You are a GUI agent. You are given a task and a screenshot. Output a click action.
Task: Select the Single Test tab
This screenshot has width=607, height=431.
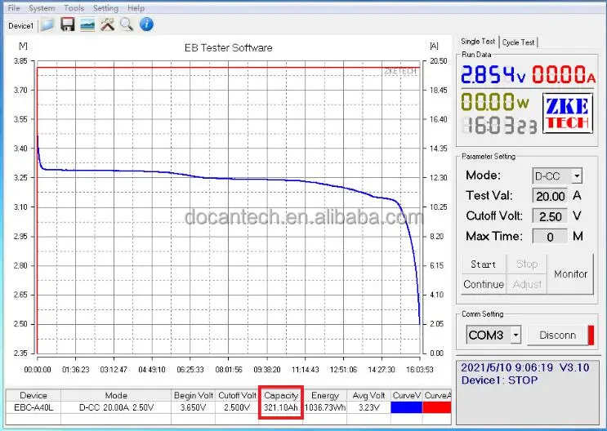point(478,42)
